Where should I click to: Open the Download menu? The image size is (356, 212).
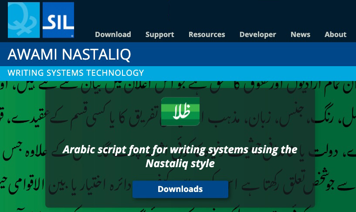(113, 34)
